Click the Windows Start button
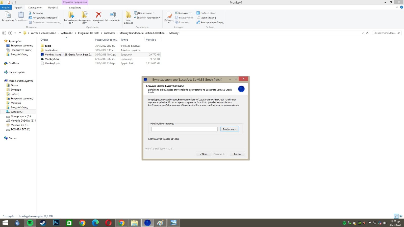 [x=5, y=223]
